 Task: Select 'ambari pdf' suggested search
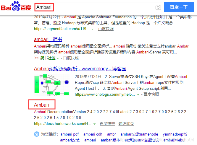(x=70, y=134)
